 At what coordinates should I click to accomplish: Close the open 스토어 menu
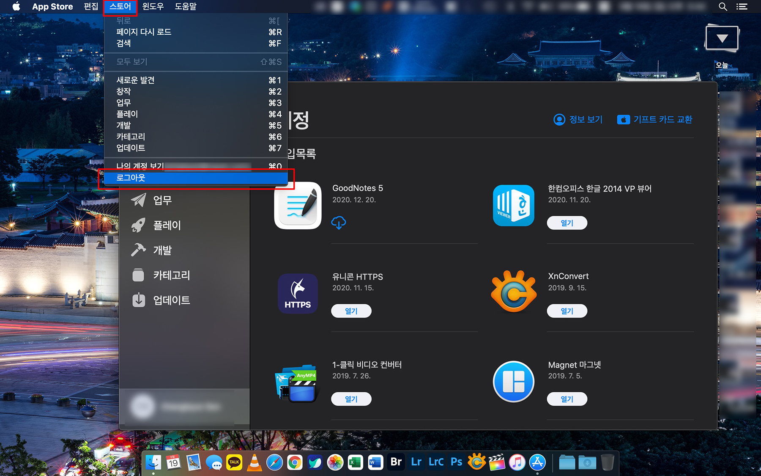click(x=120, y=6)
